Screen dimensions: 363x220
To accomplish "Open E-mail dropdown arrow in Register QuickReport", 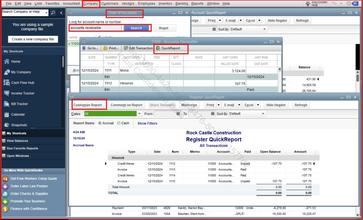I will (239, 105).
